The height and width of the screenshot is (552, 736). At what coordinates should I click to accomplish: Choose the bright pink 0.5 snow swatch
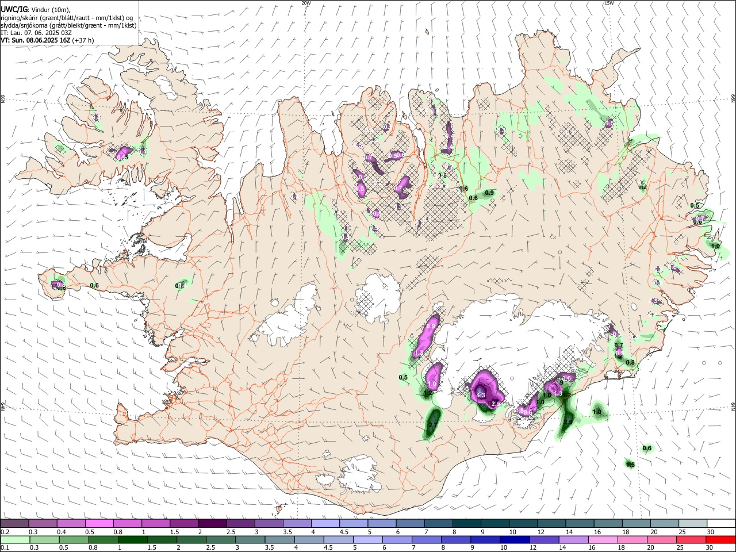[99, 523]
